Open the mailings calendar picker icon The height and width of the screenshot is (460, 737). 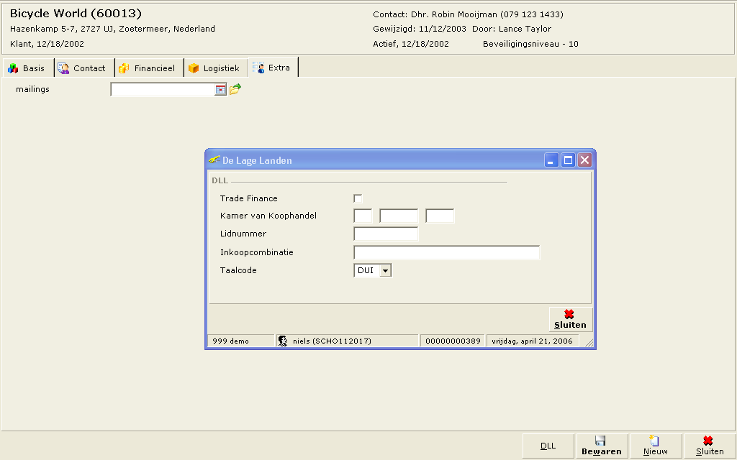[220, 89]
